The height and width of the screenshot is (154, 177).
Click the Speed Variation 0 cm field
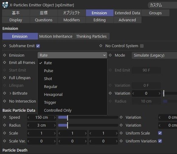[168, 117]
